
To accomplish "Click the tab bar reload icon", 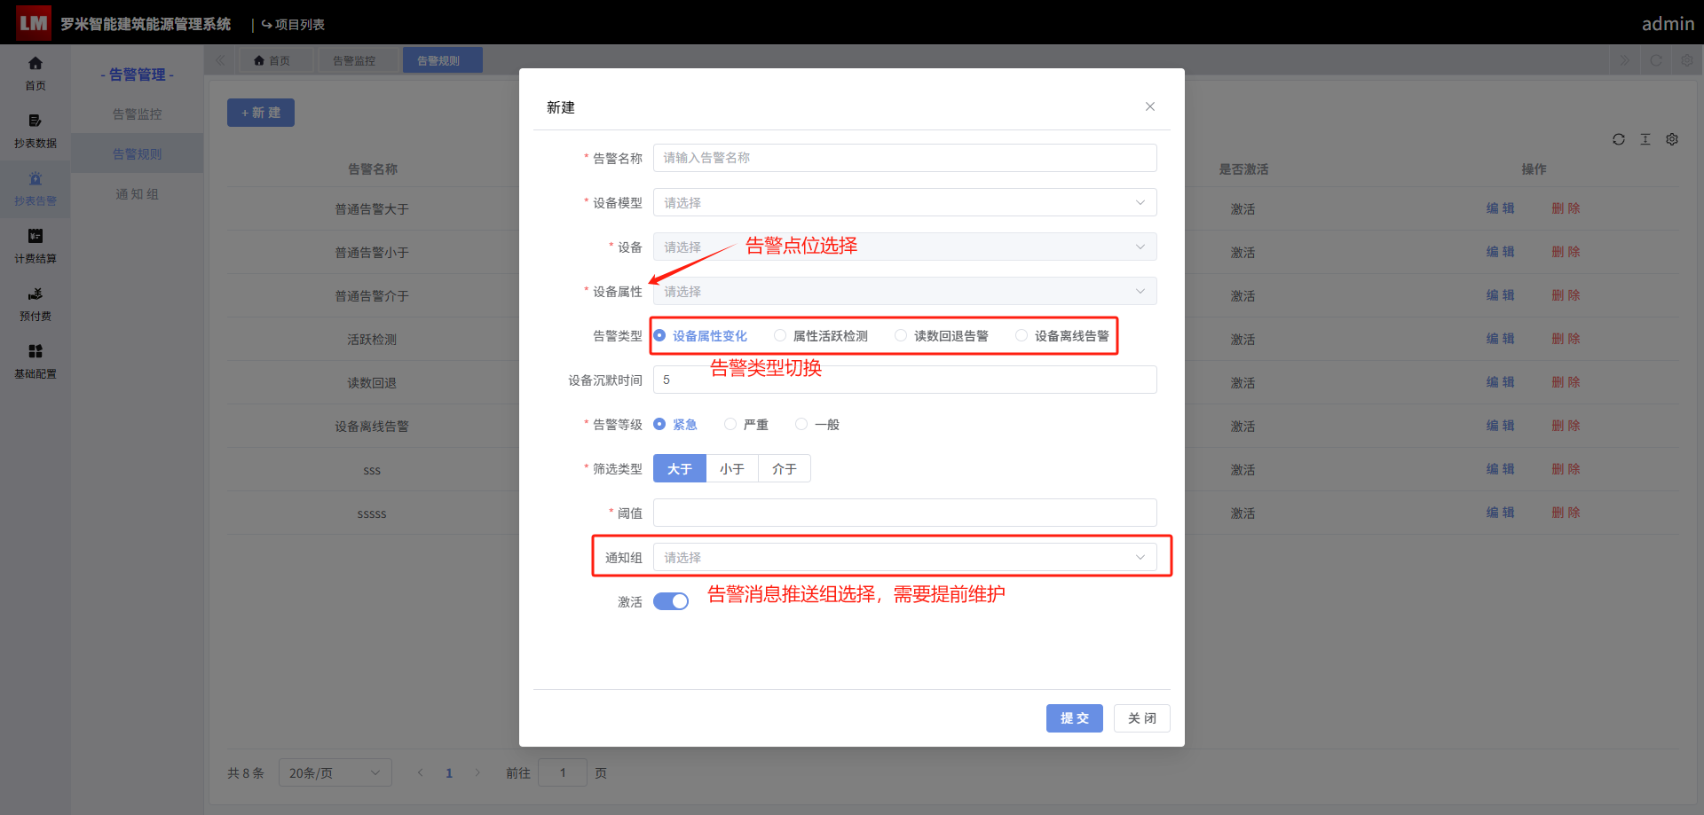I will tap(1656, 60).
